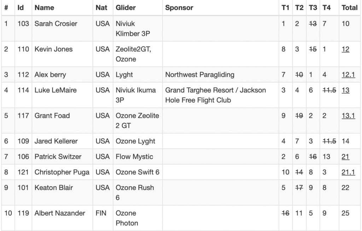Click the Nat column header
Viewport: 362px width, 231px height.
pos(101,7)
